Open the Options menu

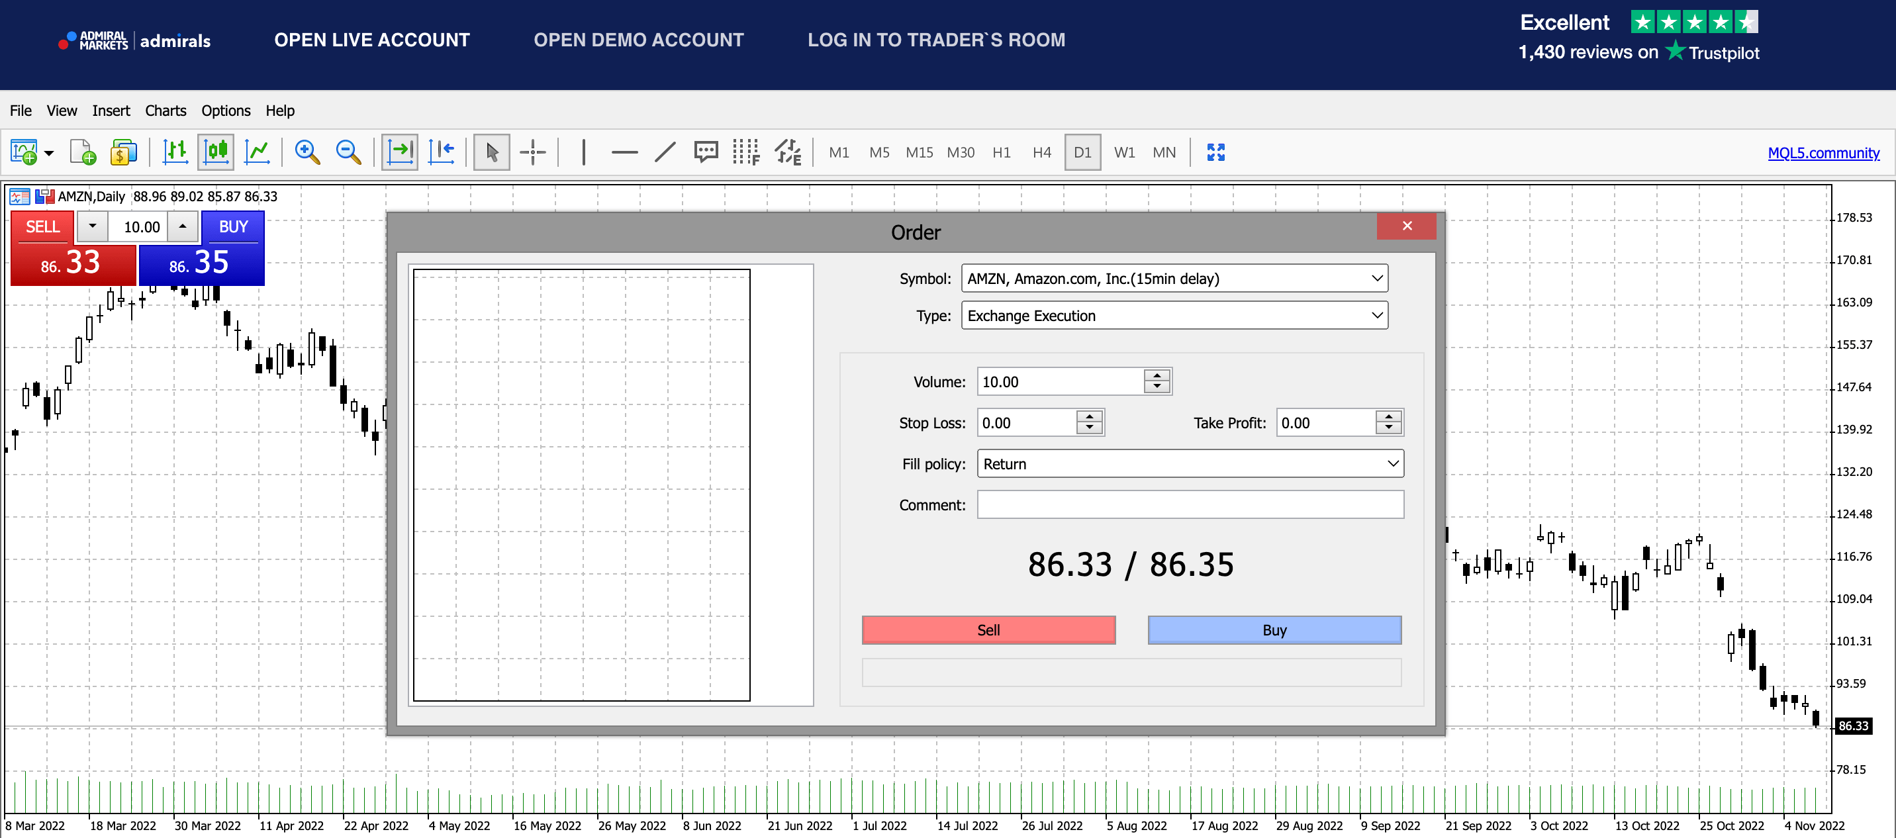(x=226, y=111)
